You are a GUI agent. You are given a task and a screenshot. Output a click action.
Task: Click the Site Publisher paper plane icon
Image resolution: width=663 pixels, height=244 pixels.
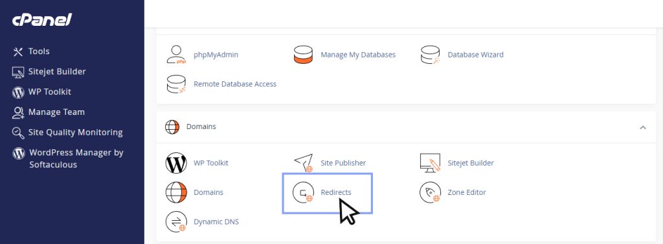[303, 163]
